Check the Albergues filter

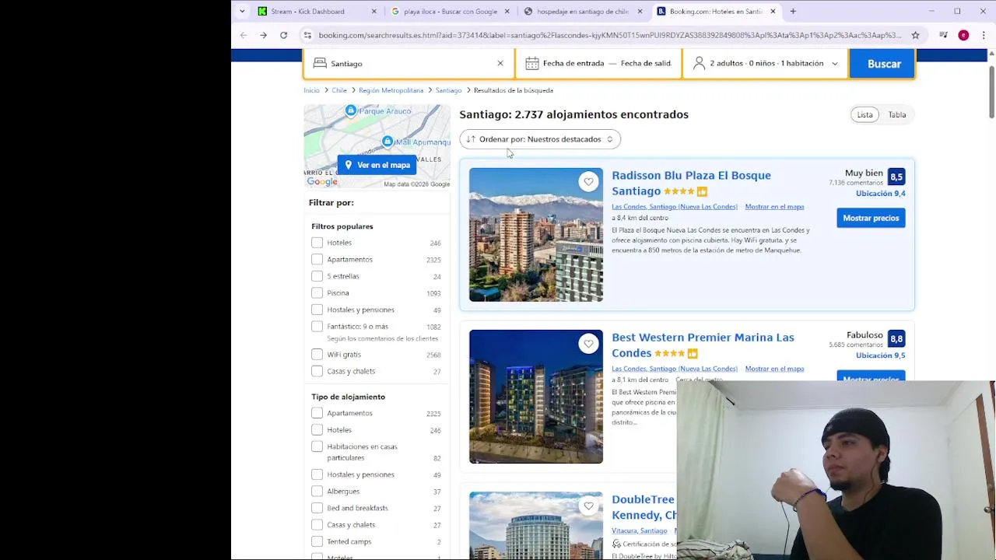tap(317, 491)
